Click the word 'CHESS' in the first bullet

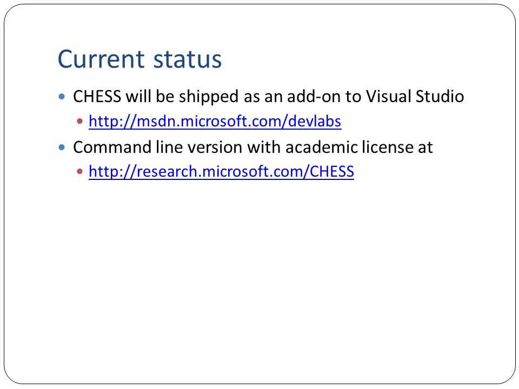click(97, 97)
